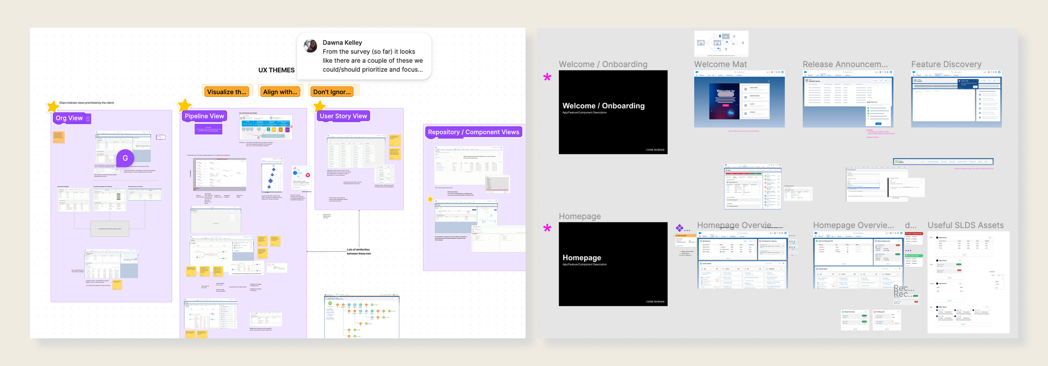This screenshot has height=366, width=1048.
Task: Click the 'Stars indicate views prioritized by the client' note
Action: point(86,103)
